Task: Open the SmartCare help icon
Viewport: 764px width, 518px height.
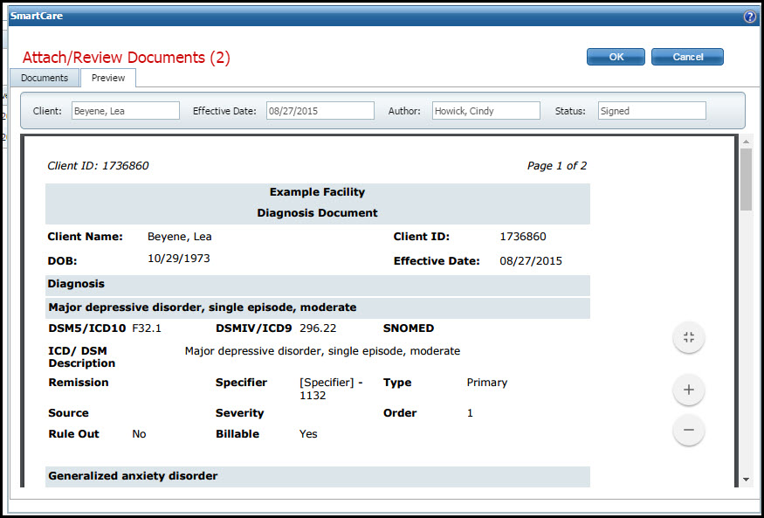Action: click(x=750, y=16)
